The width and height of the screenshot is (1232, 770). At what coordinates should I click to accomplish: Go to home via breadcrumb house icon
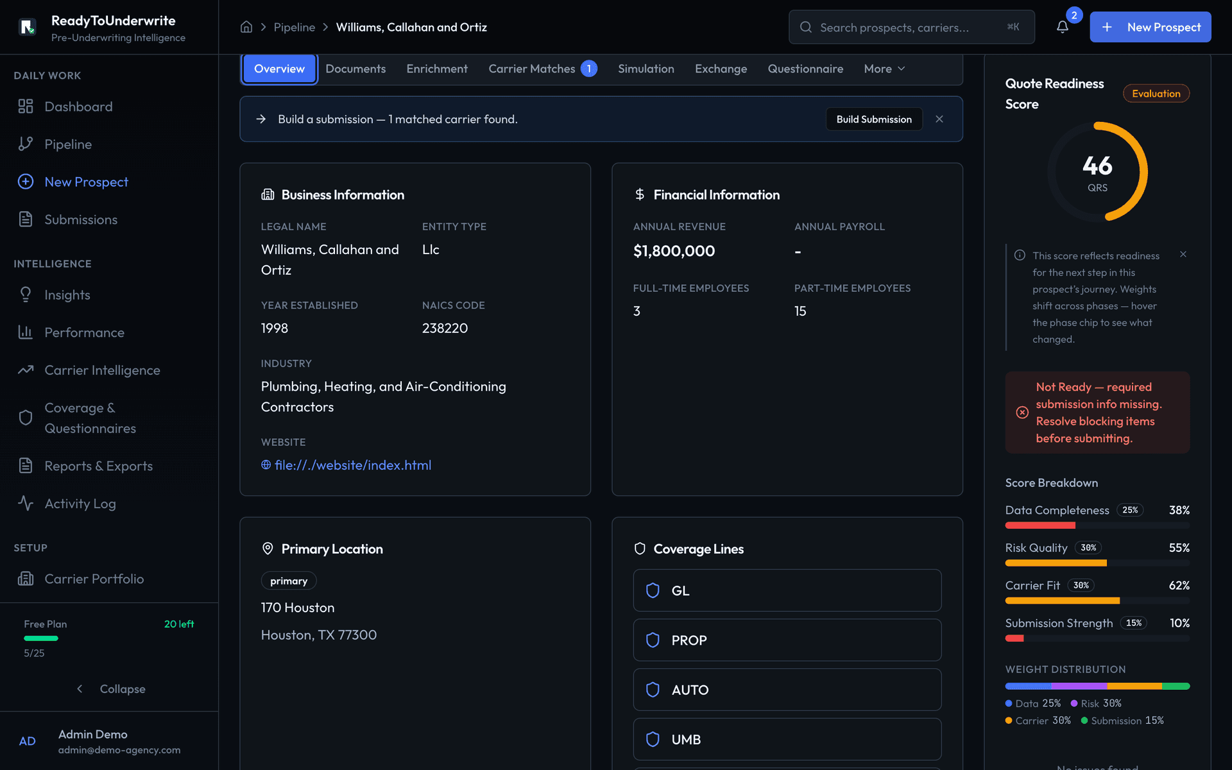click(246, 27)
